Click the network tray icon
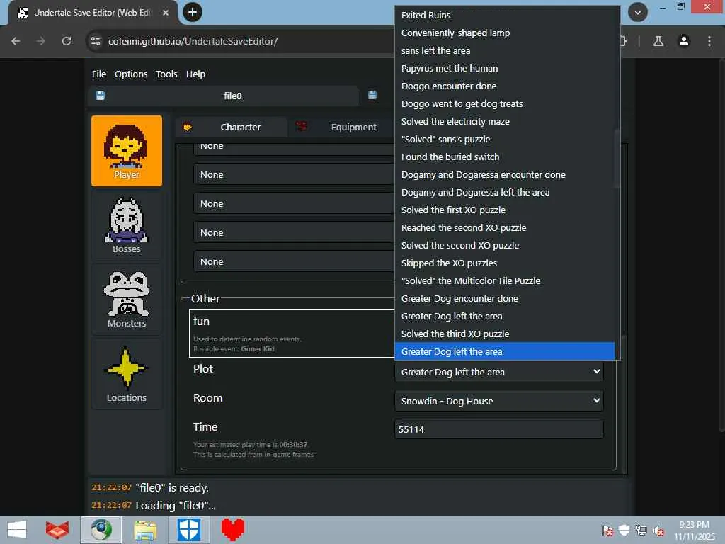The width and height of the screenshot is (725, 544). tap(641, 530)
